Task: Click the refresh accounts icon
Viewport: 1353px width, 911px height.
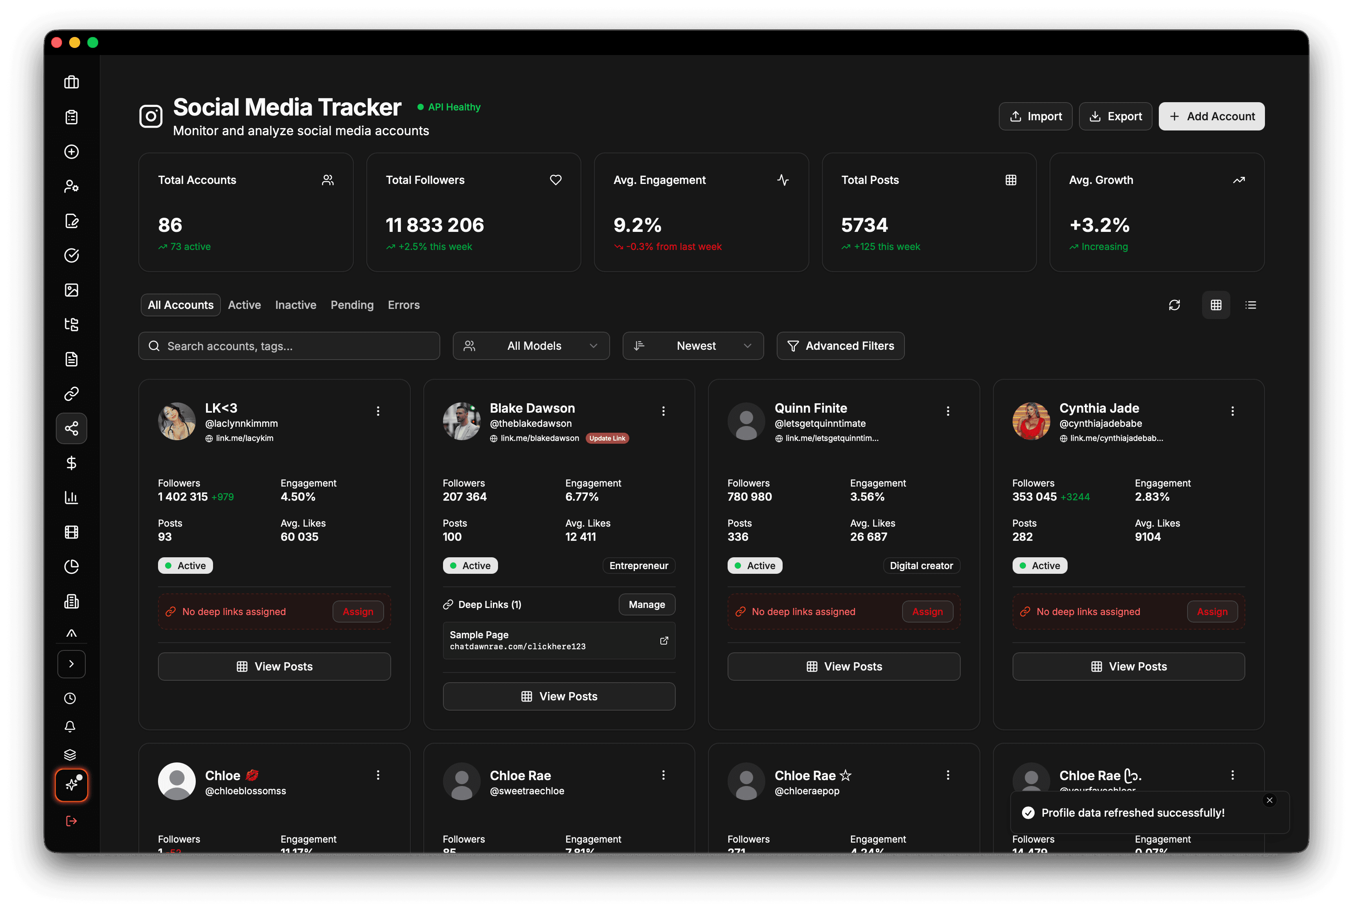Action: (1174, 305)
